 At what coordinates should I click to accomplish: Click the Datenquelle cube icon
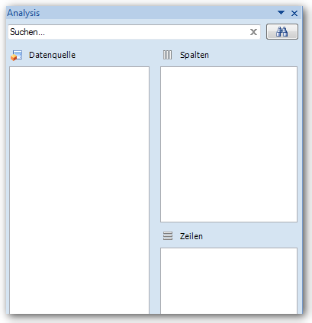click(x=17, y=56)
